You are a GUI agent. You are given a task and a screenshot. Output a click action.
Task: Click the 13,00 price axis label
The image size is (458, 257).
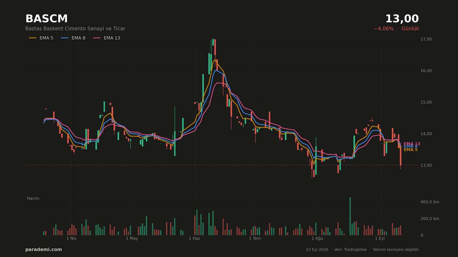coord(426,165)
